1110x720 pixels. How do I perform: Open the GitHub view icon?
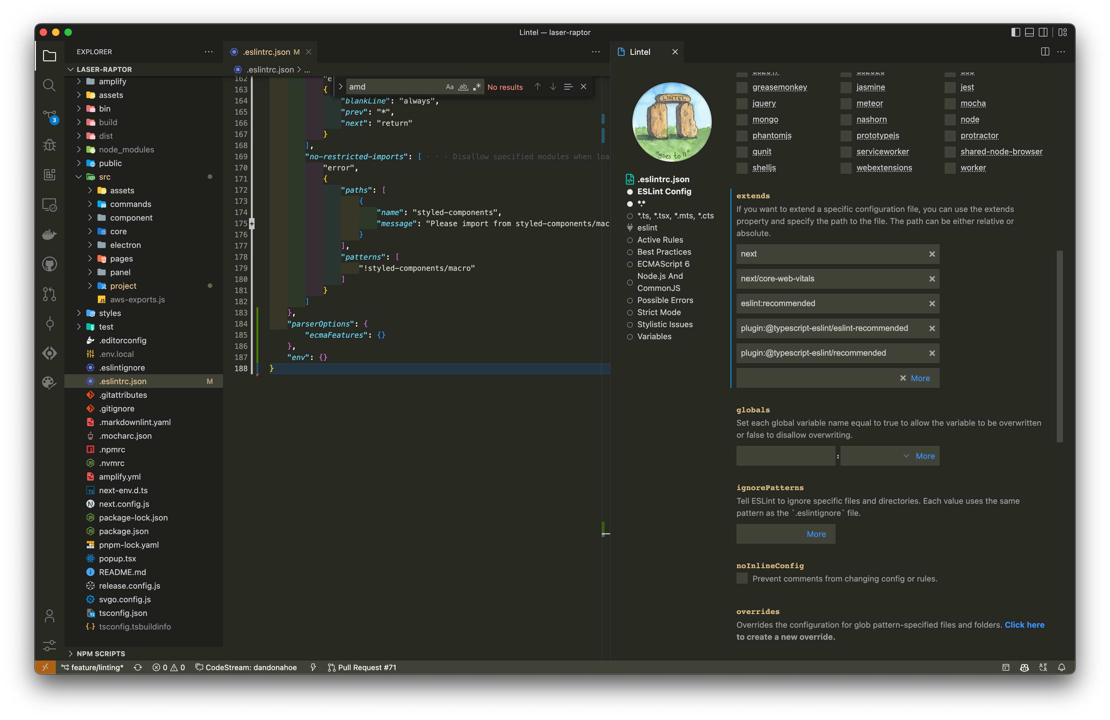[x=50, y=264]
